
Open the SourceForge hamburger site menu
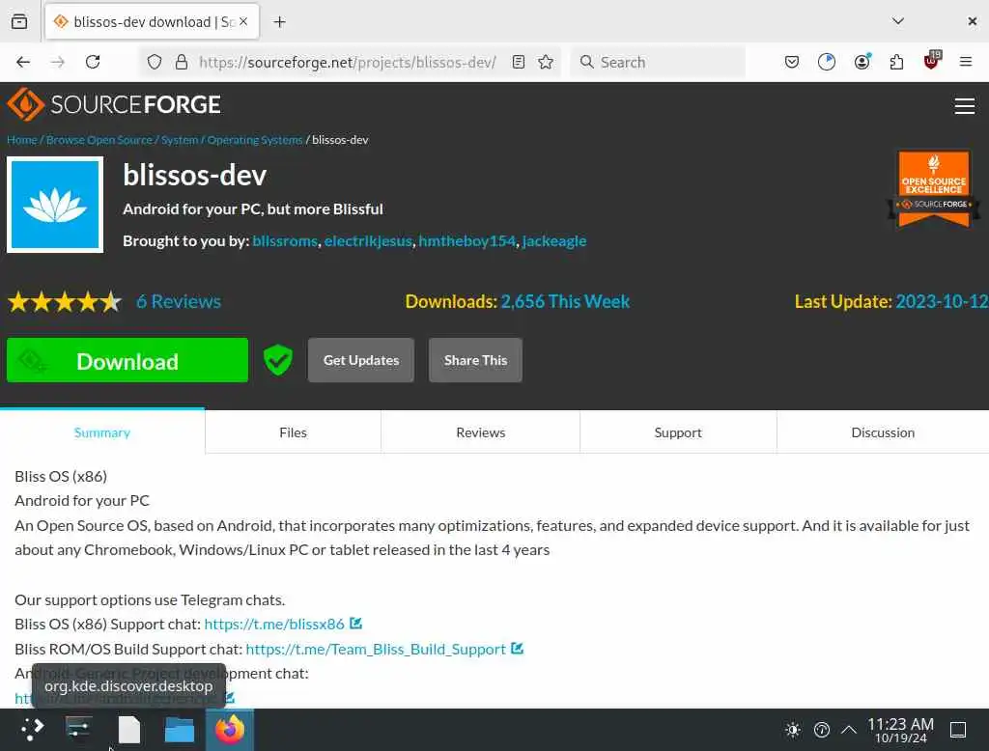coord(965,106)
